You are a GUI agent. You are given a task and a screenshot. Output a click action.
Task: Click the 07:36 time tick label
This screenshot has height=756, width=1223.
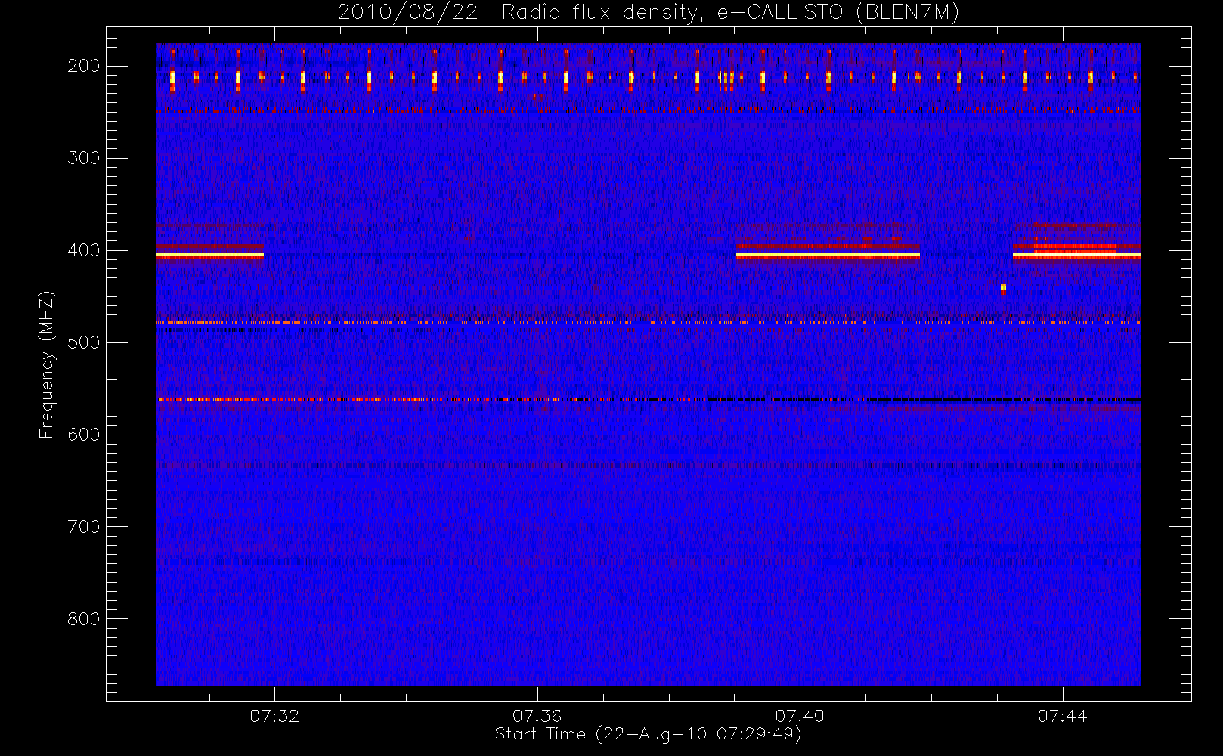click(x=537, y=715)
